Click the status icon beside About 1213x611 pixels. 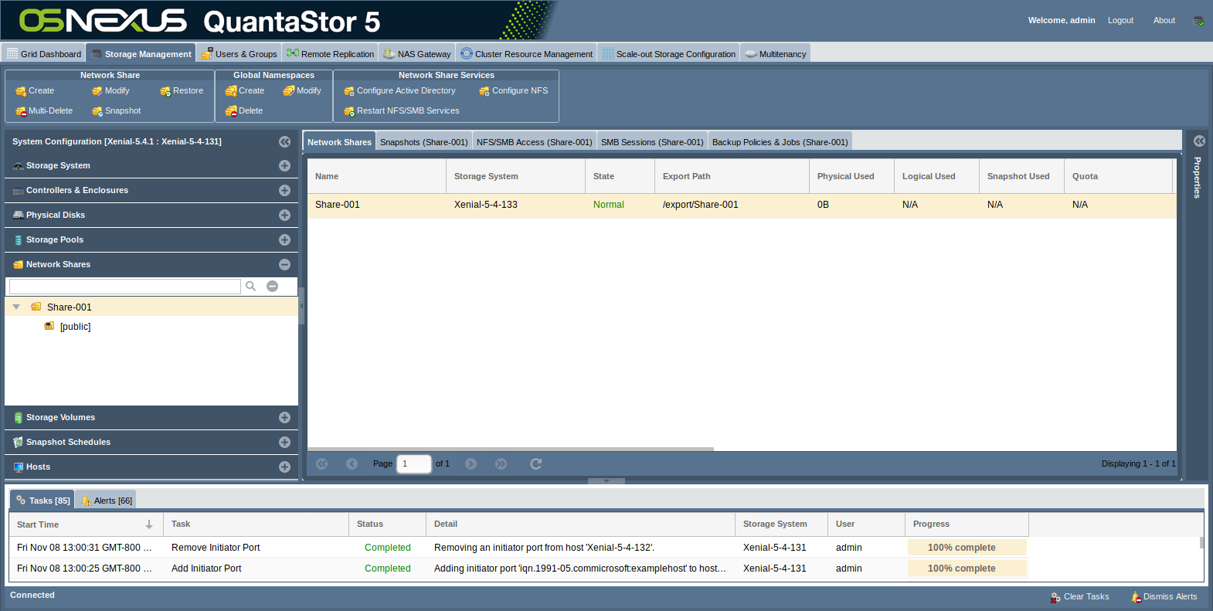coord(1198,21)
